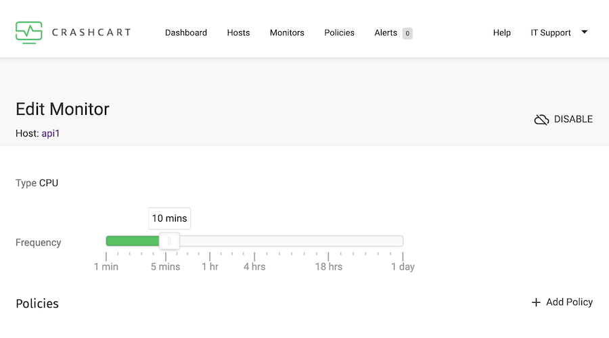Screen dimensions: 609x338
Task: Open the Dashboard page
Action: click(186, 32)
